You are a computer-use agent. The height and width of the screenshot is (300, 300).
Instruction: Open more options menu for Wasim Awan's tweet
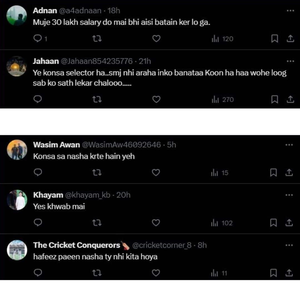[x=289, y=145]
